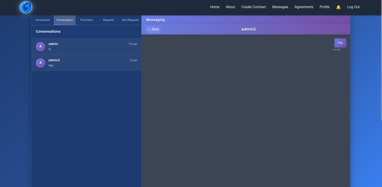Screen dimensions: 382x187
Task: Open the notifications bell
Action: tap(338, 7)
